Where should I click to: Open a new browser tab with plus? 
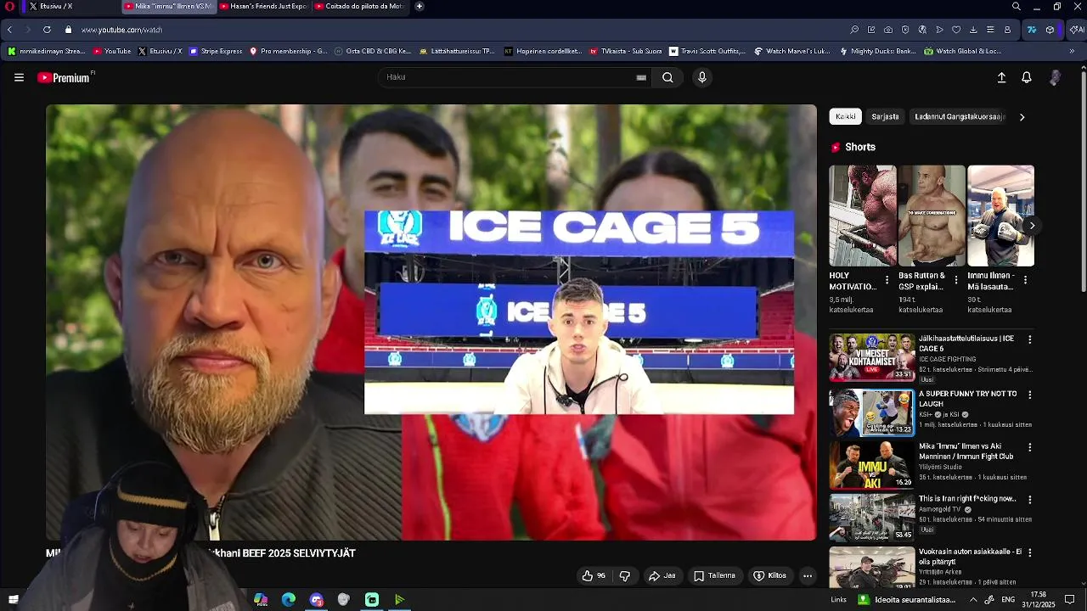click(420, 6)
